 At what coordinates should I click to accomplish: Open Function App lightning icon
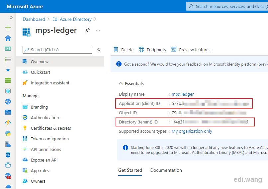pos(8,123)
